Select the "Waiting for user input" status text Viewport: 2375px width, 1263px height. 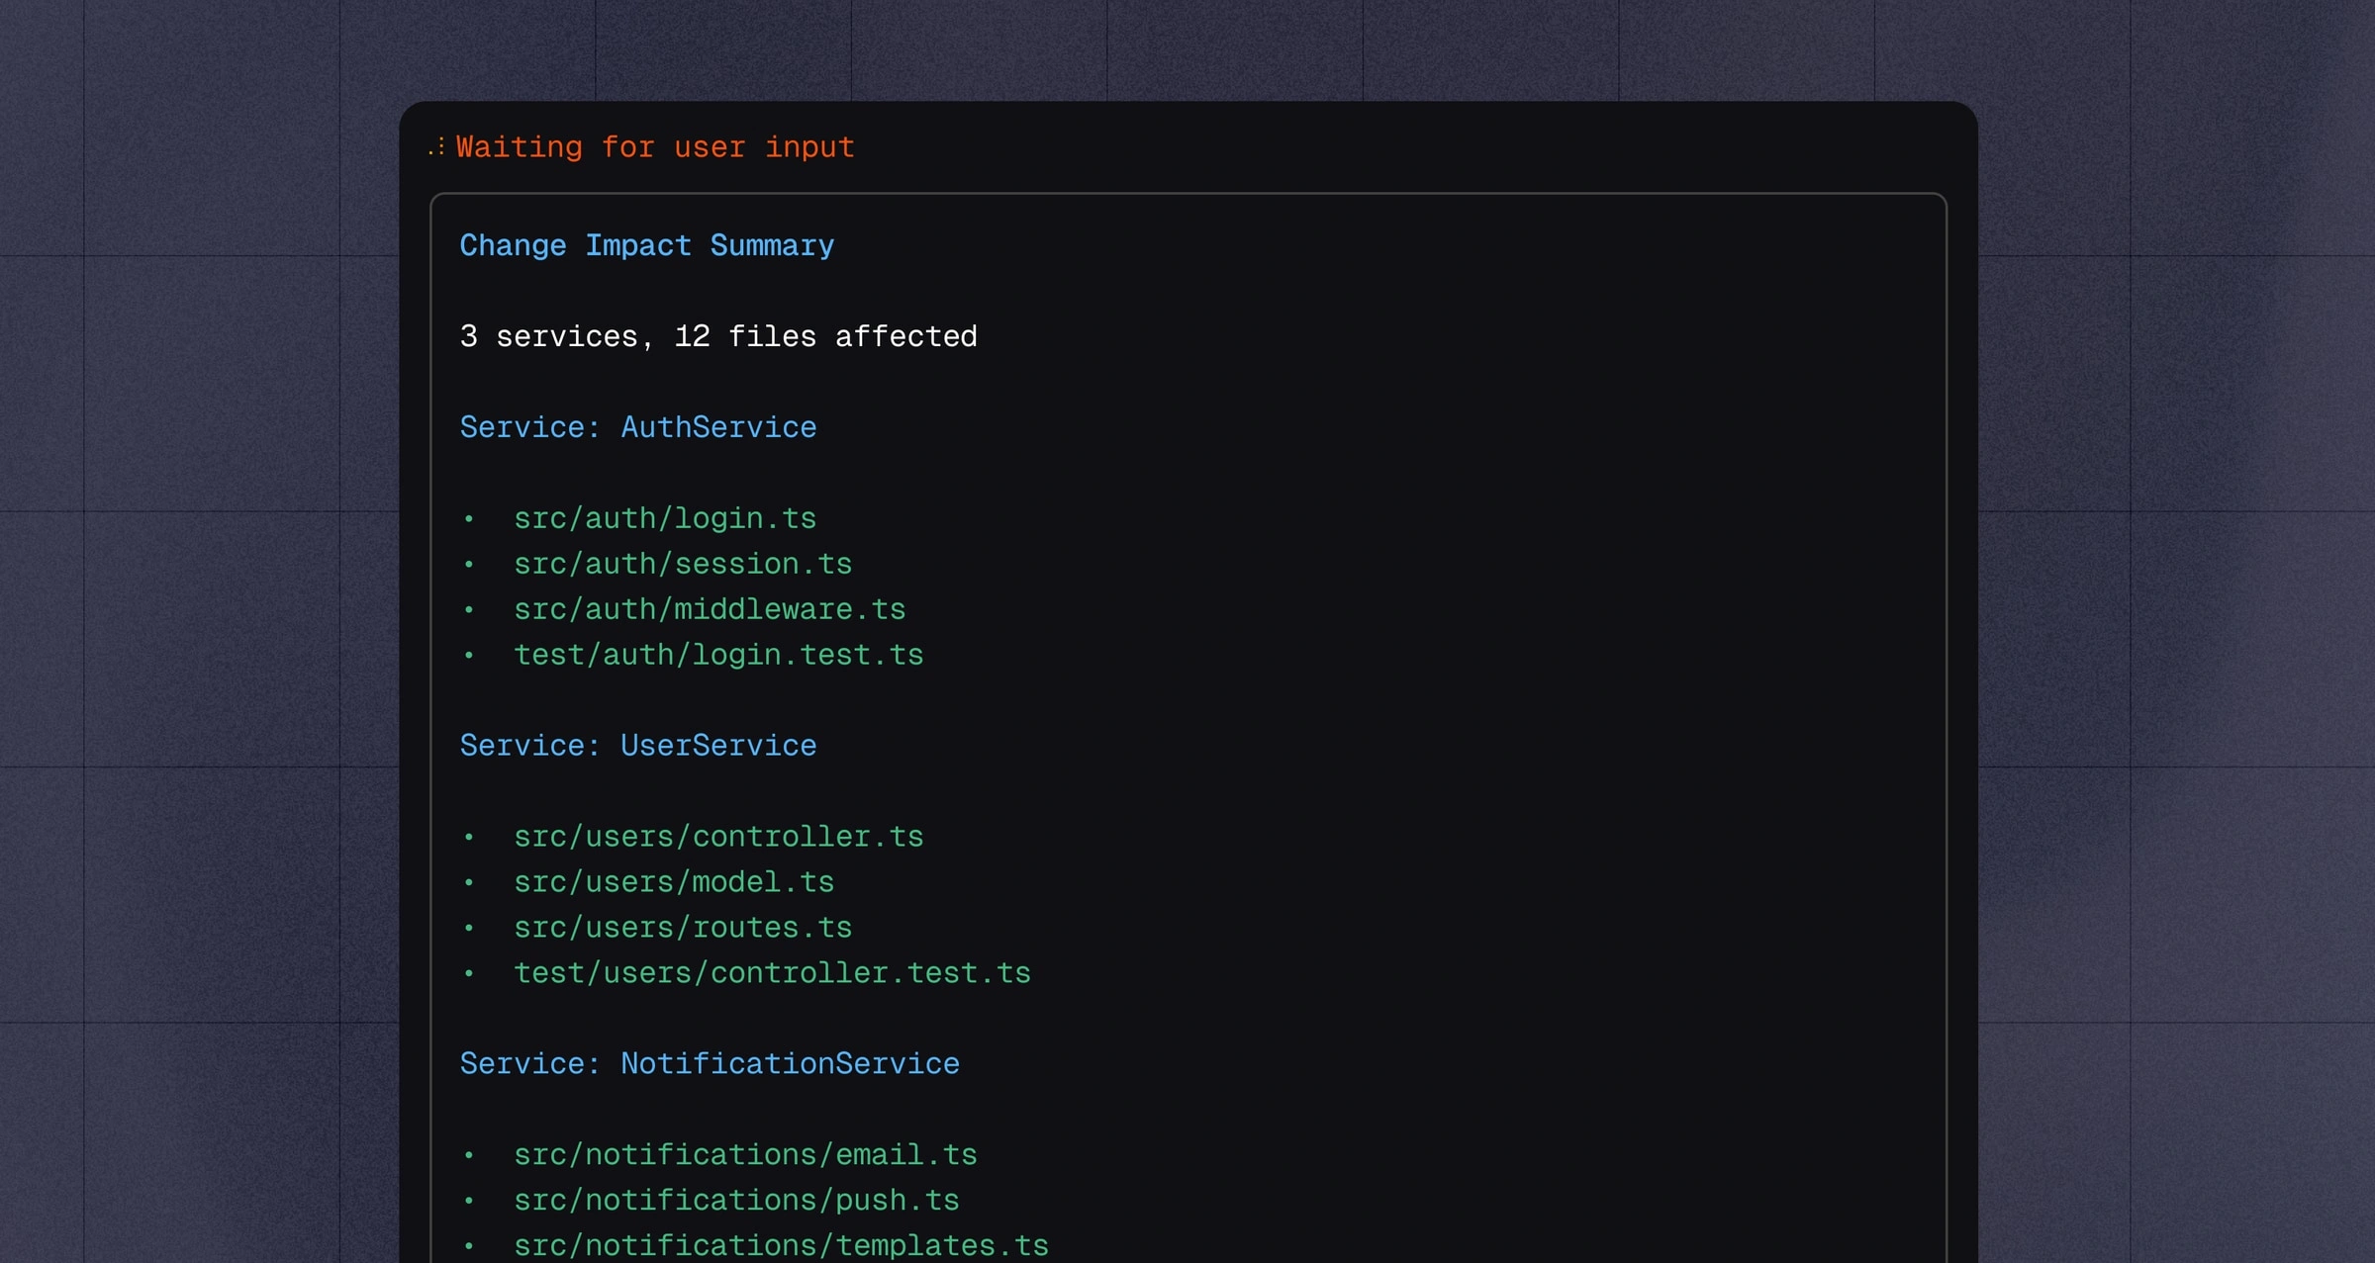pos(654,147)
